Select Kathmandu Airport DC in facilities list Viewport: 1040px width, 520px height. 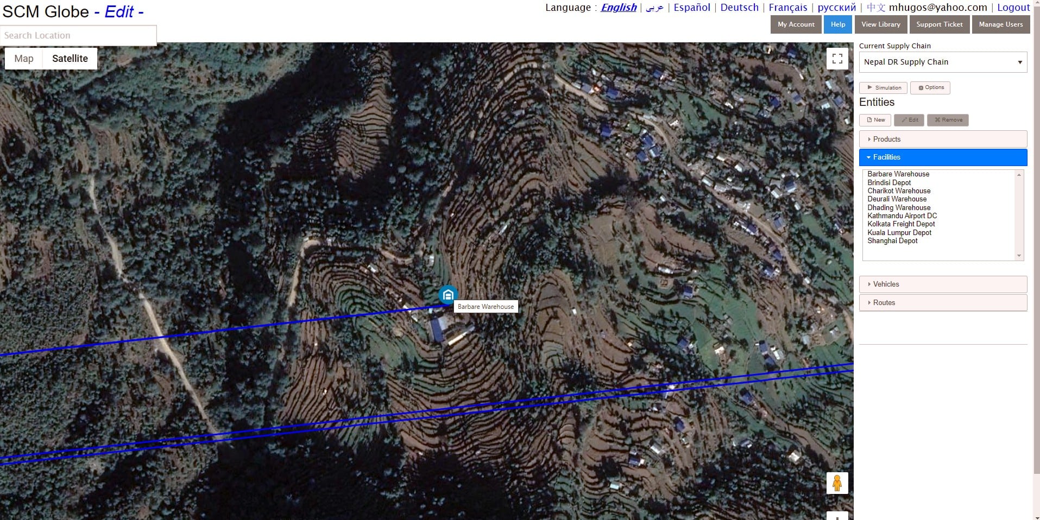pos(902,216)
